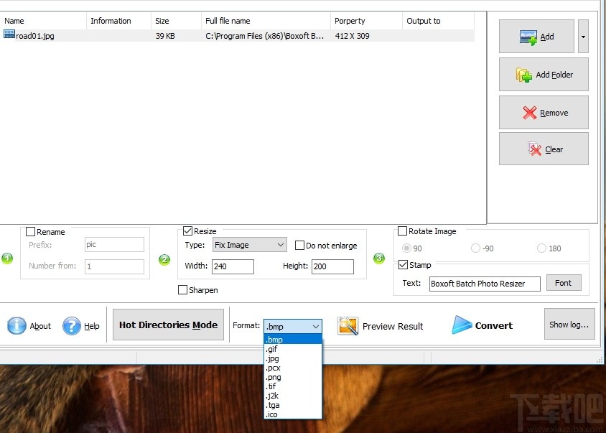This screenshot has height=433, width=606.
Task: Sort by the Size column header
Action: coord(176,21)
